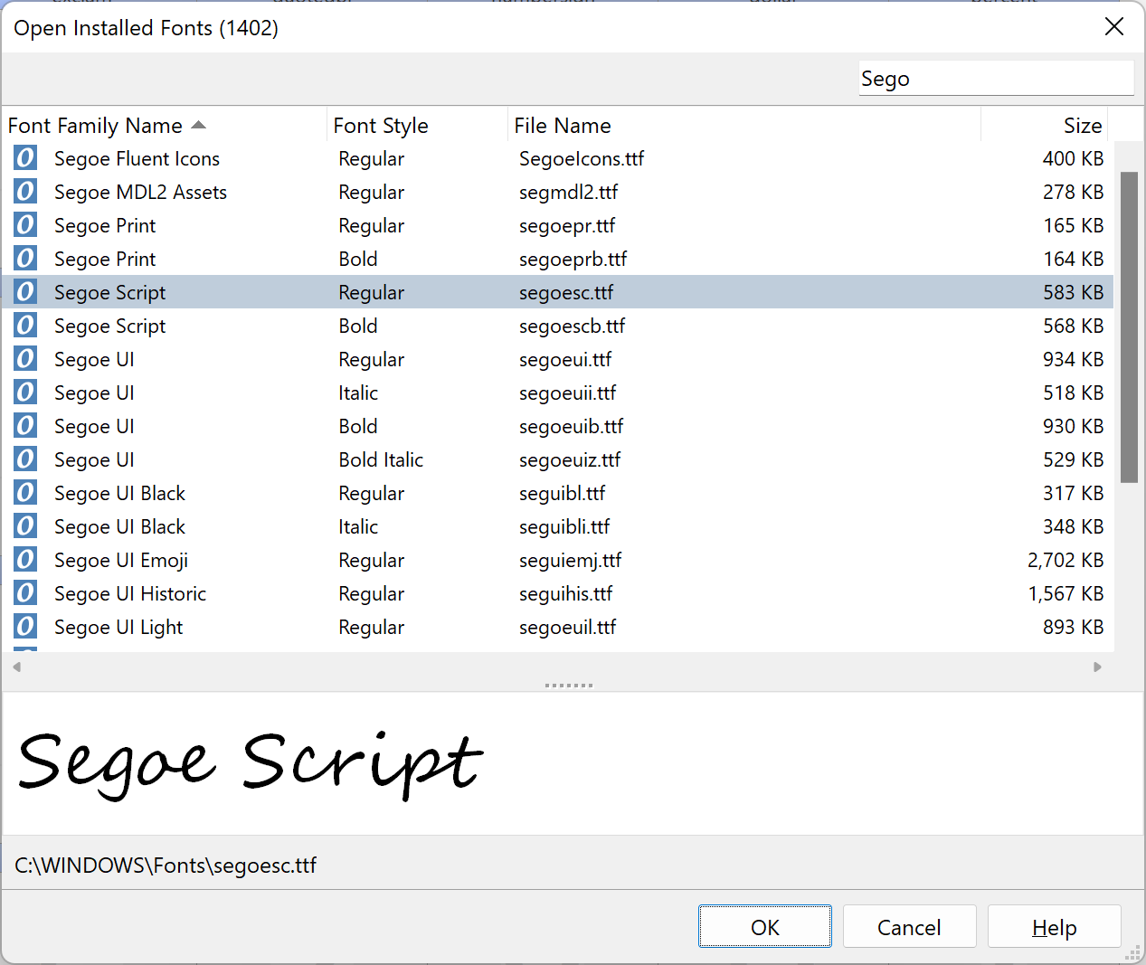Click the font icon beside Segoe Fluent Icons
The image size is (1146, 965).
(25, 158)
